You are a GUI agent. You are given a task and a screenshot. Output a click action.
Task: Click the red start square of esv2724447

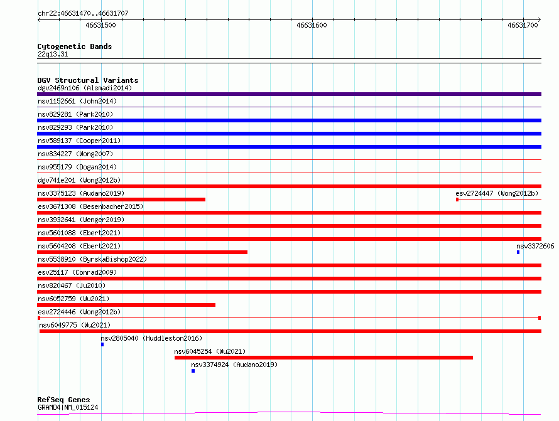click(x=457, y=200)
